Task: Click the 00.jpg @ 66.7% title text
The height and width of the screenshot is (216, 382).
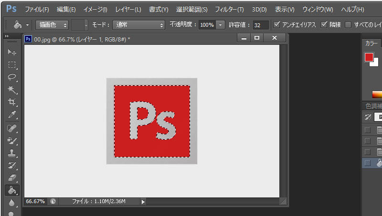Action: (x=82, y=39)
